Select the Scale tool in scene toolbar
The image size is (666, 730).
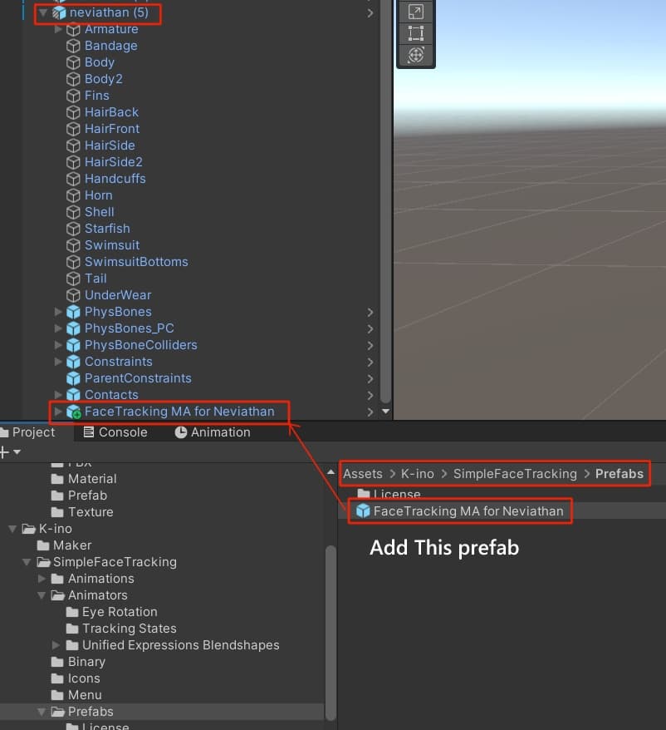click(416, 12)
